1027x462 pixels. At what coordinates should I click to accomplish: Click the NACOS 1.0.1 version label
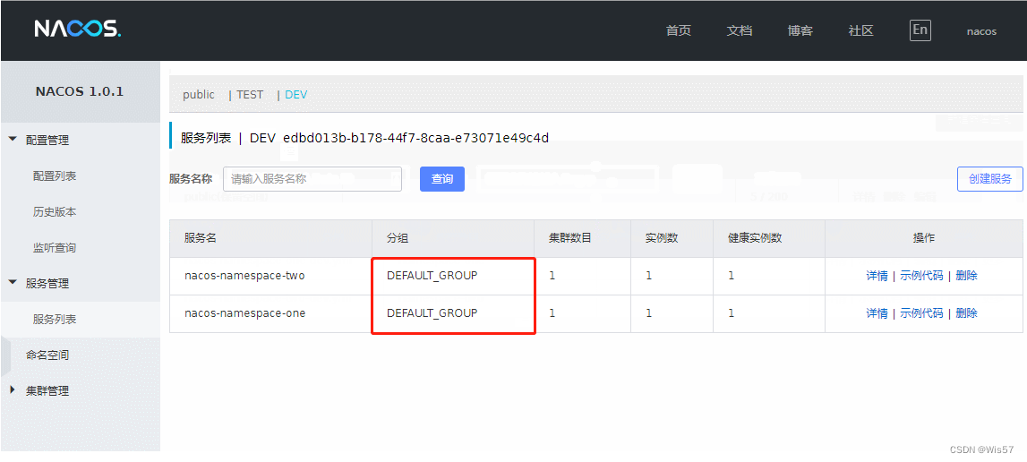[x=80, y=91]
